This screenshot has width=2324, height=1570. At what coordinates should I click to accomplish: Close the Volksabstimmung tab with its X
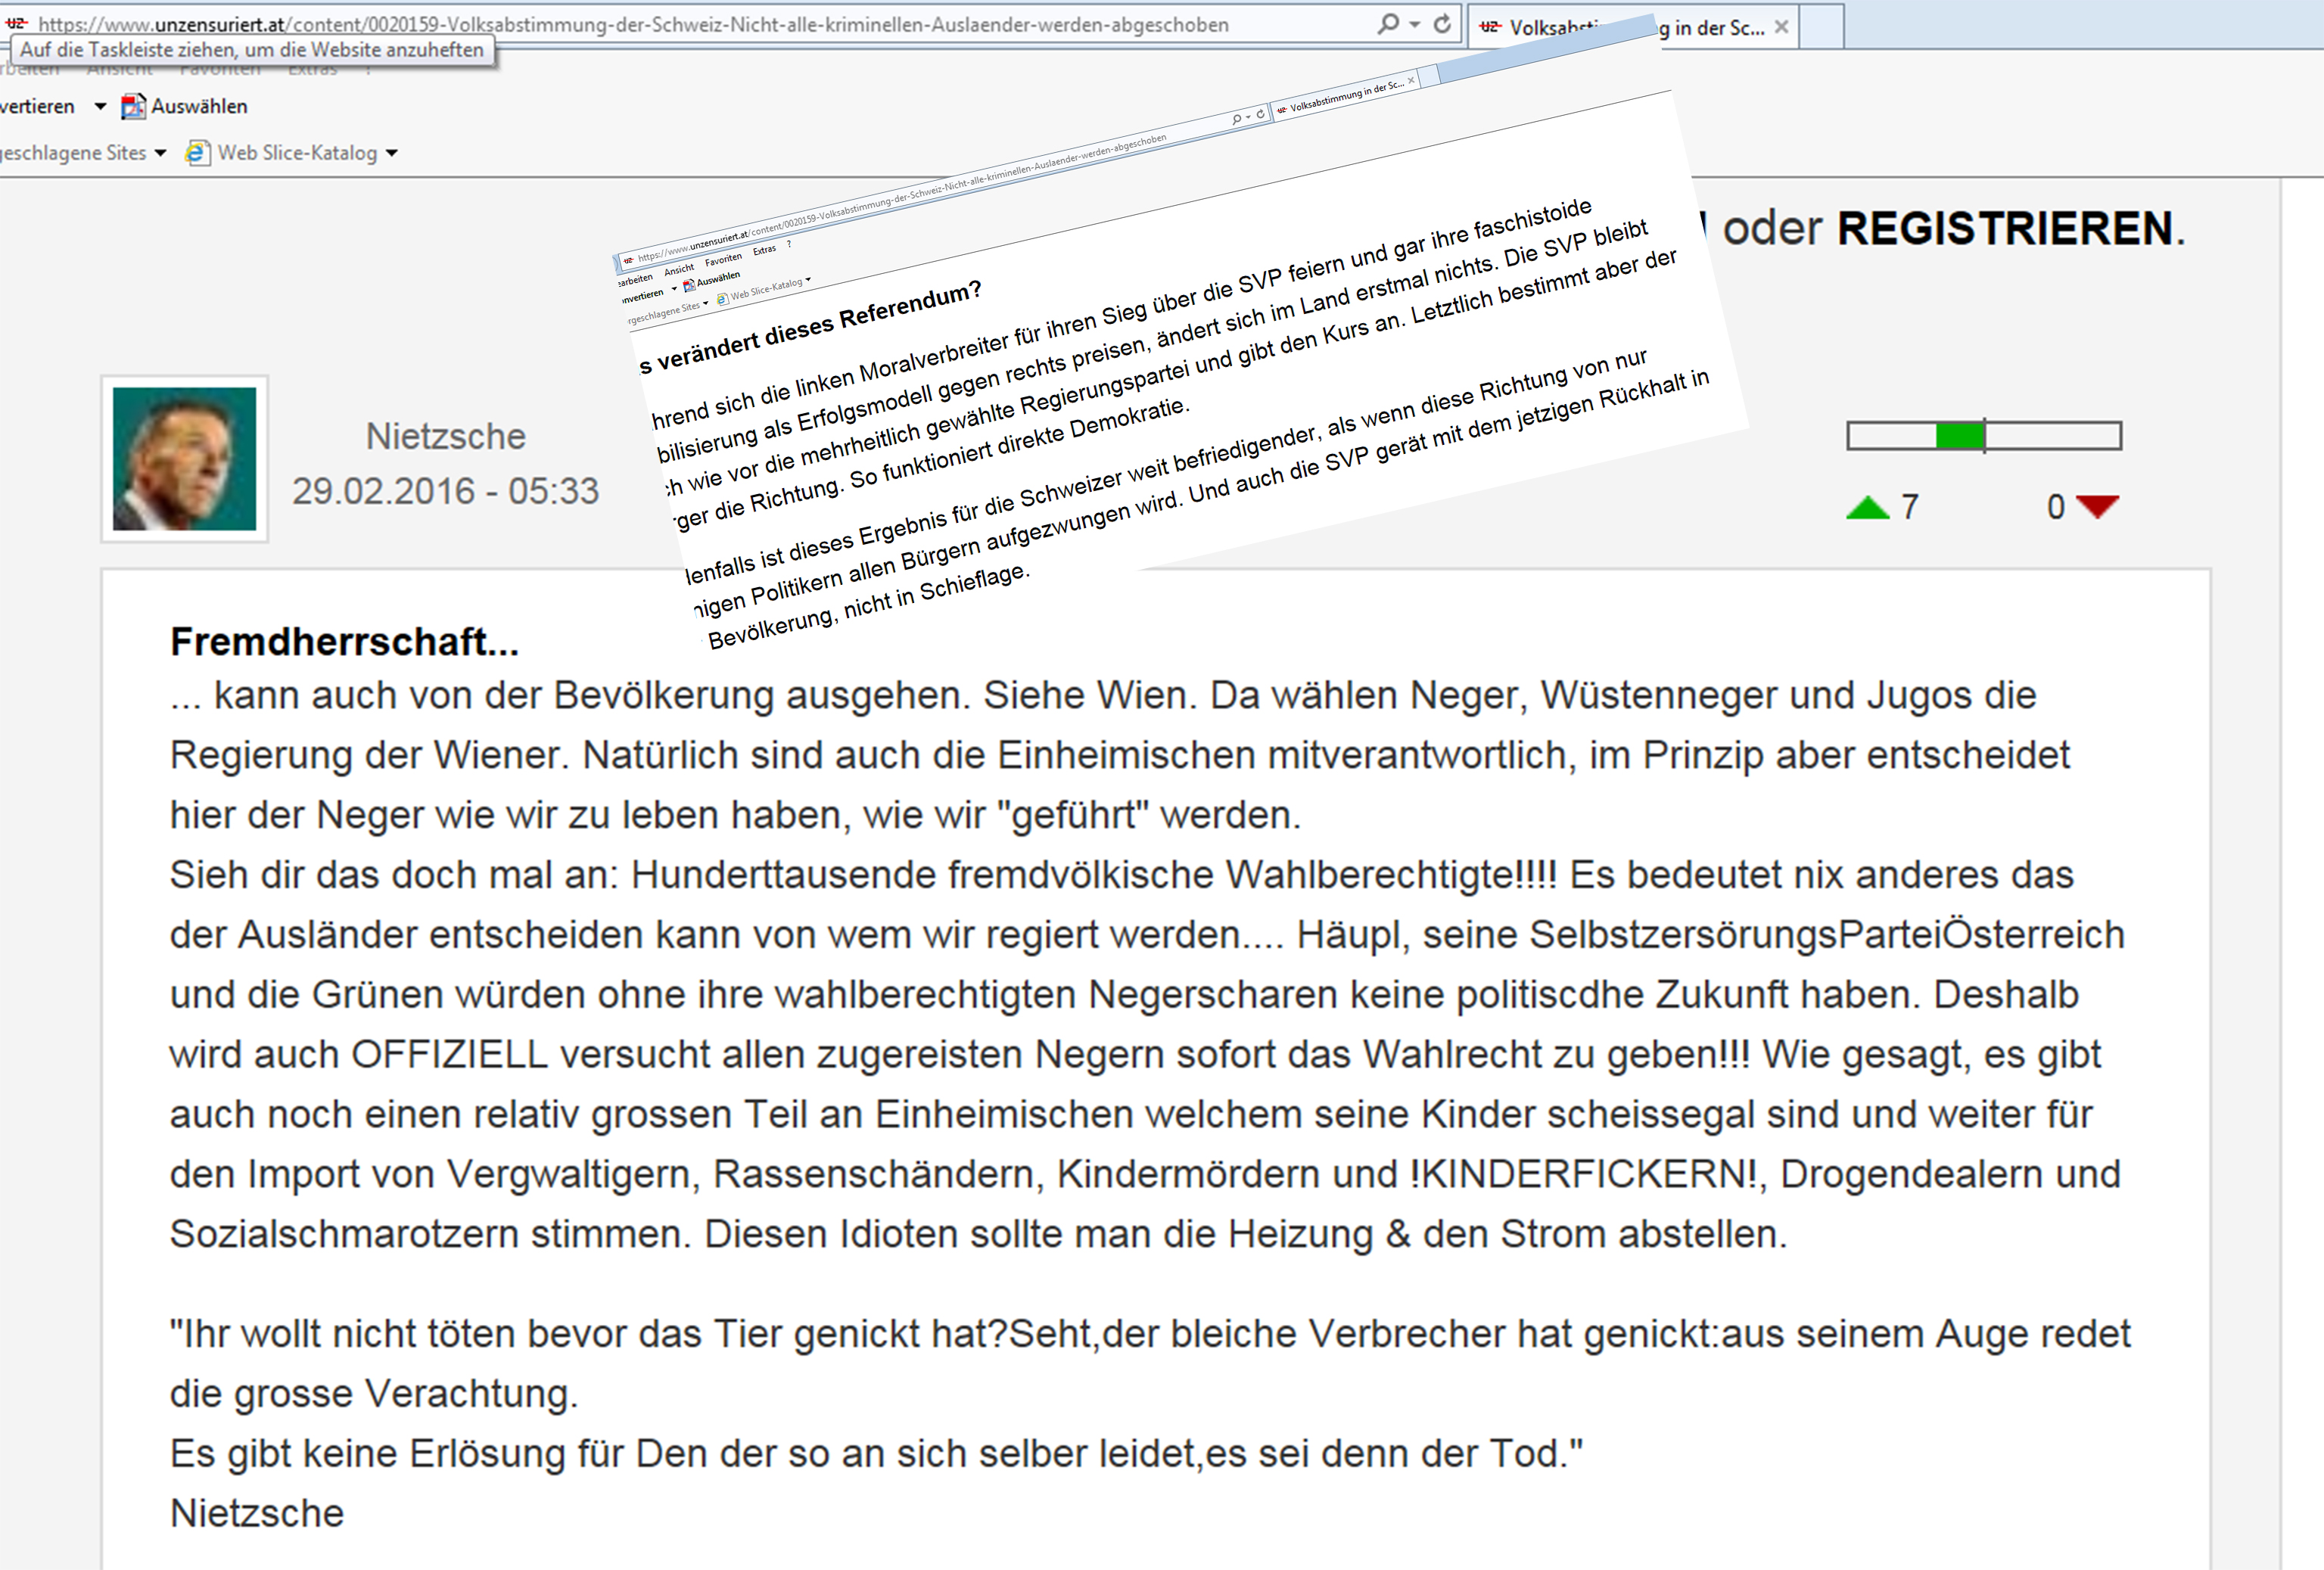click(1781, 27)
